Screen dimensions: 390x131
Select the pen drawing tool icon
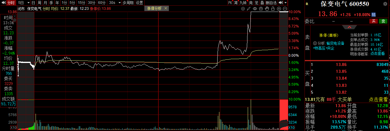(x=249, y=9)
